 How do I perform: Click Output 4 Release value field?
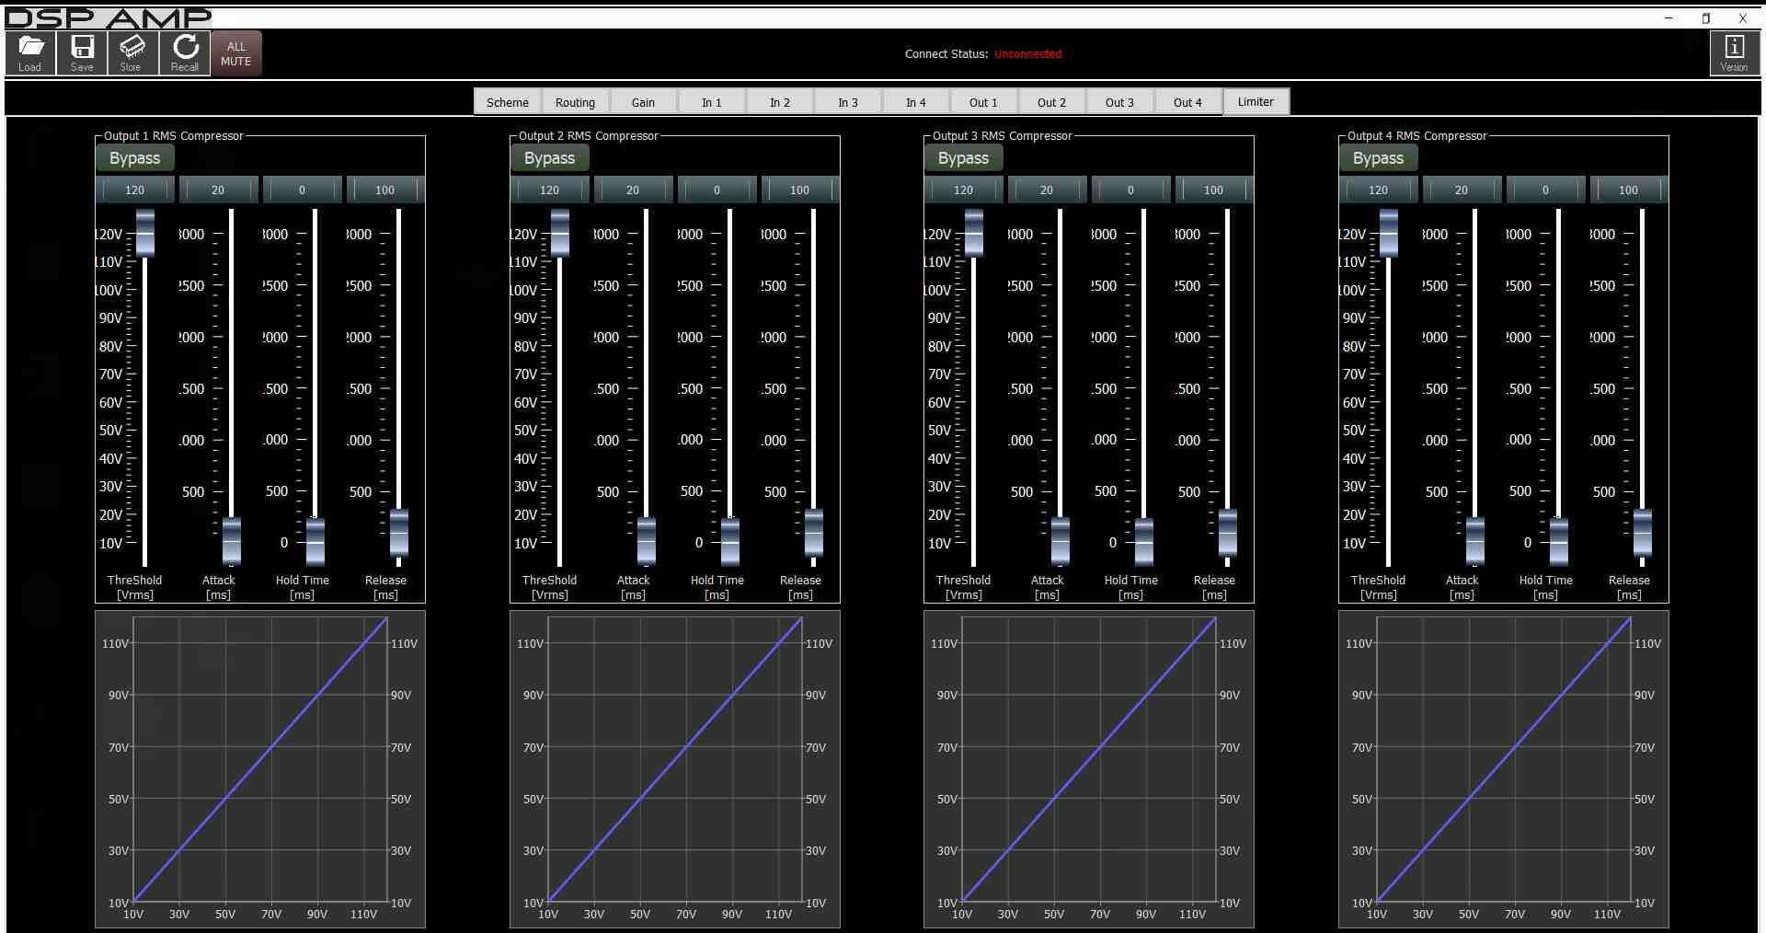coord(1628,190)
